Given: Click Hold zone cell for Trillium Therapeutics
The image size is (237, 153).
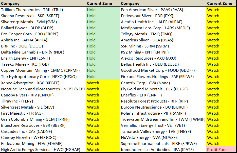Looking at the screenshot, I should point(103,10).
